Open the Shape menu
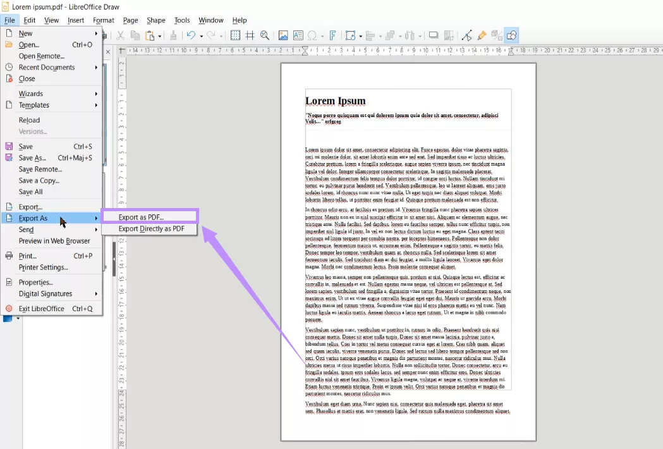Viewport: 663px width, 449px height. tap(155, 20)
